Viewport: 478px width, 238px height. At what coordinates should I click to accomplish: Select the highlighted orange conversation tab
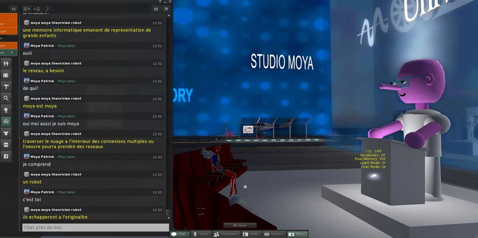pos(8,46)
